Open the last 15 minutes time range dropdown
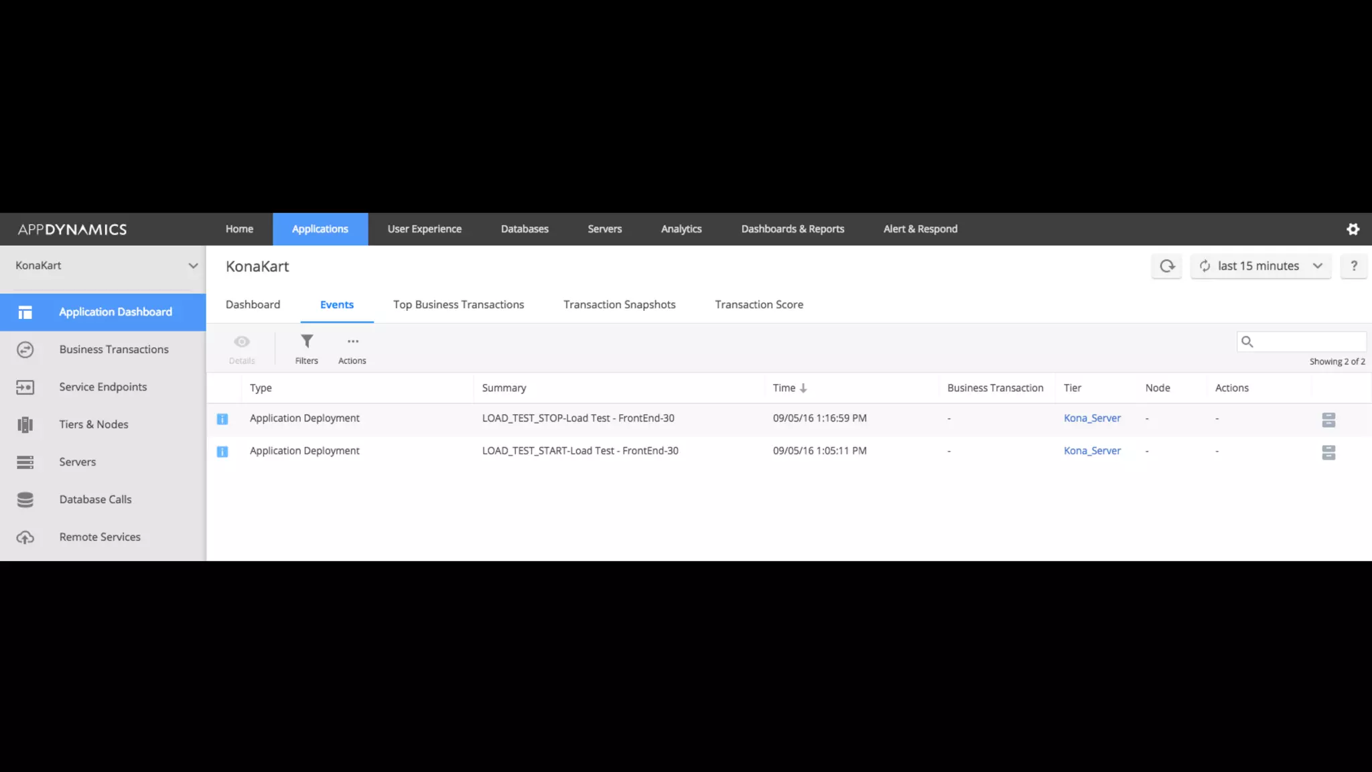The image size is (1372, 772). point(1260,266)
